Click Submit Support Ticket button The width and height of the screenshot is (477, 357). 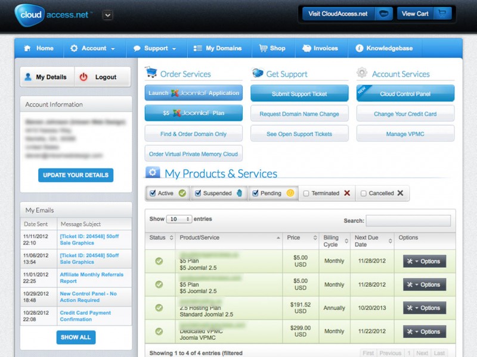299,94
